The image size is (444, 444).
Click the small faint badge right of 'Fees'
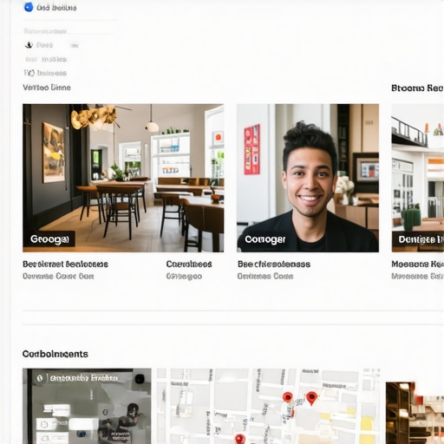point(75,45)
